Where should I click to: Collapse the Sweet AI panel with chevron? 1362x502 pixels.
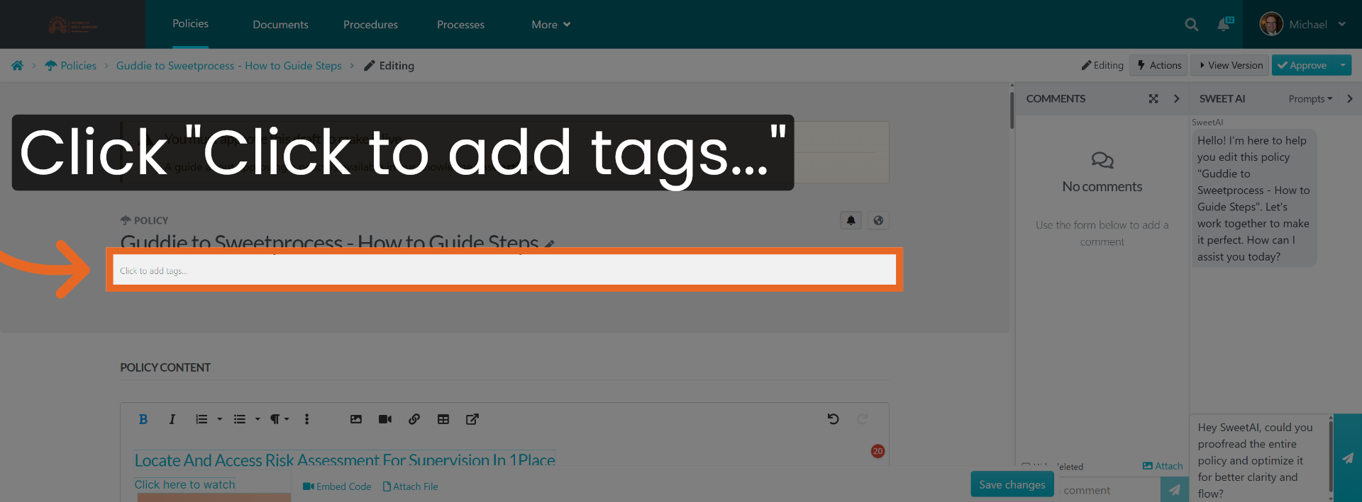(x=1350, y=99)
